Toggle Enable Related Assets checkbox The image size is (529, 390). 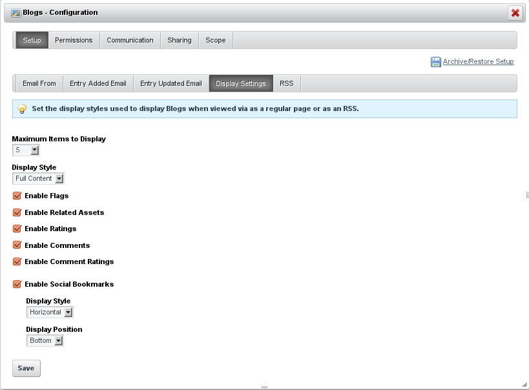tap(17, 212)
